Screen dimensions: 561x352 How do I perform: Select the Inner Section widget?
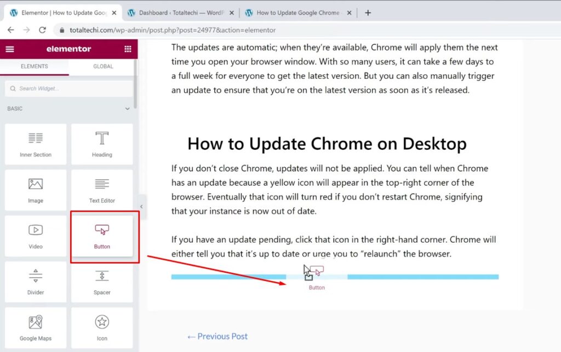[x=35, y=144]
